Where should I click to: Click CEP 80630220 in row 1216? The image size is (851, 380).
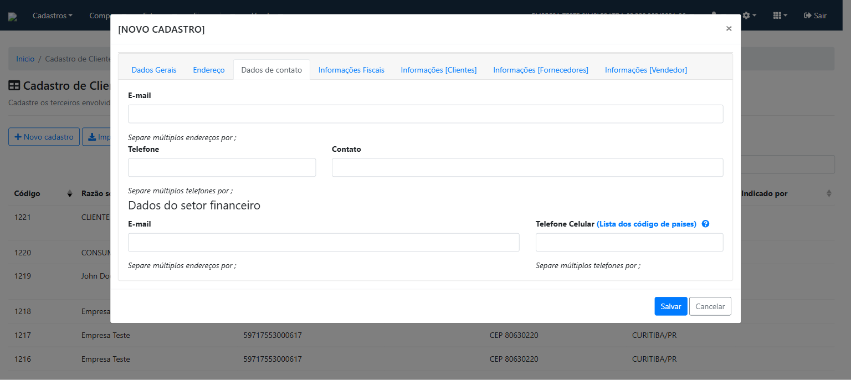click(x=514, y=359)
